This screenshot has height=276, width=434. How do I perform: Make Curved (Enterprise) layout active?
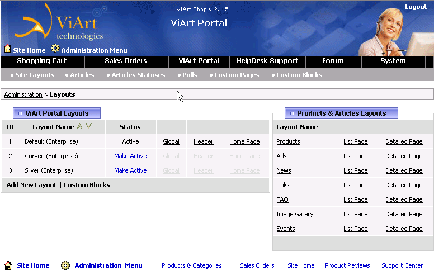[130, 156]
